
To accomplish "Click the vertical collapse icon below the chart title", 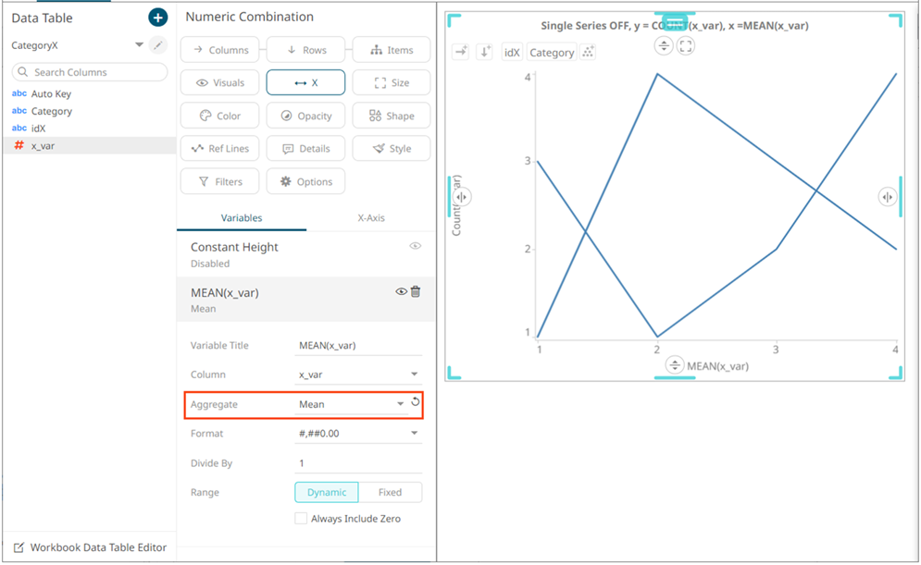I will click(x=664, y=45).
